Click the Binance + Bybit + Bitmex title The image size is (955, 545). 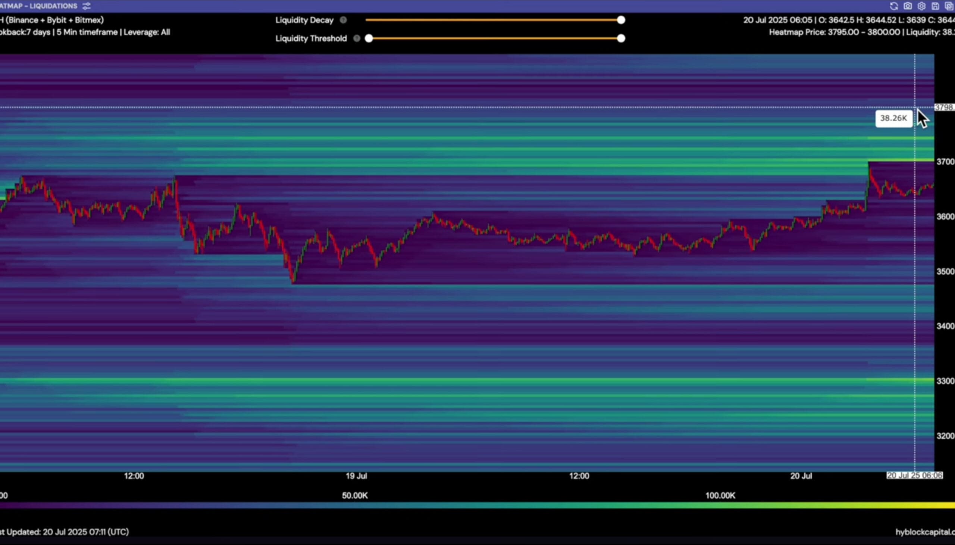click(x=52, y=20)
